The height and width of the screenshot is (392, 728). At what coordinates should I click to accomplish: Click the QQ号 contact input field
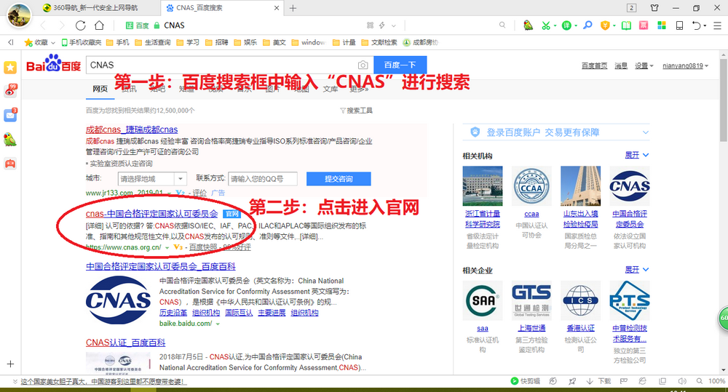[x=263, y=179]
